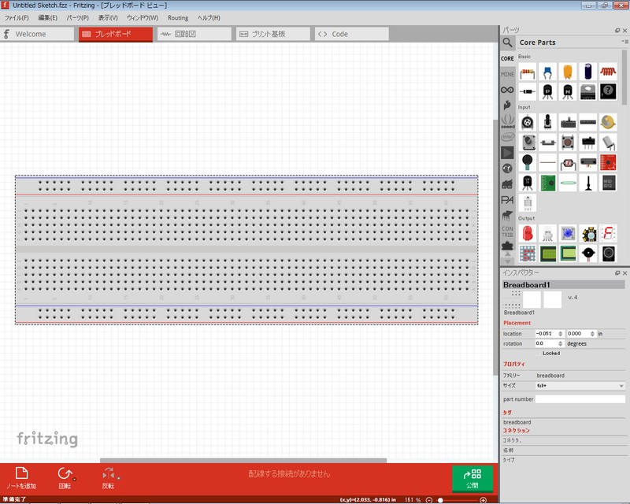Open the CONTRIB parts bin

(507, 232)
